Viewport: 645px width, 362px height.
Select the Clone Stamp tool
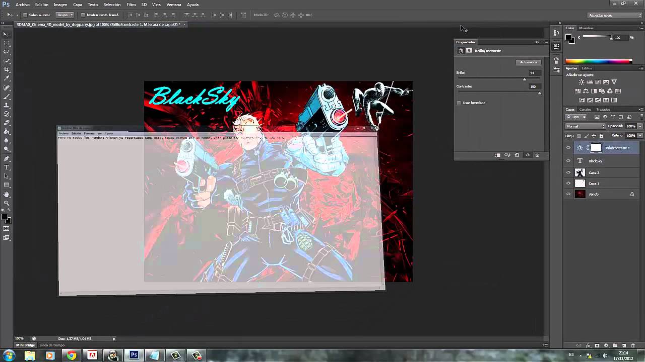click(7, 105)
